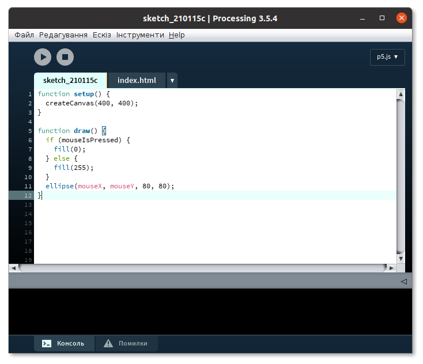Show the Консоль panel

coord(64,343)
